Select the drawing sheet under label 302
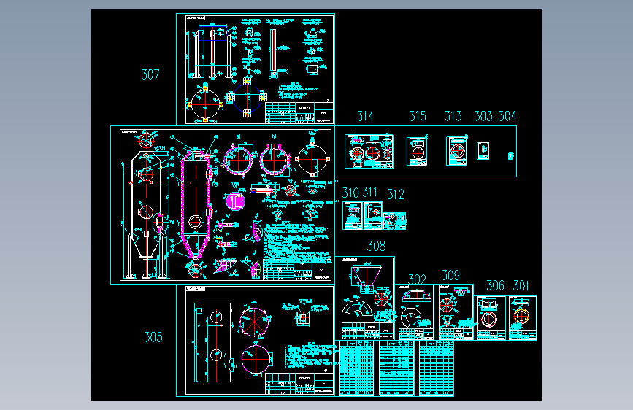The width and height of the screenshot is (633, 410). point(416,312)
